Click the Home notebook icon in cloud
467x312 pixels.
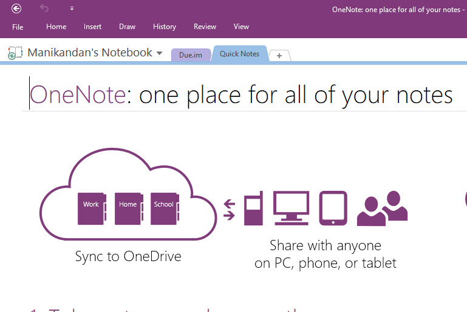129,208
